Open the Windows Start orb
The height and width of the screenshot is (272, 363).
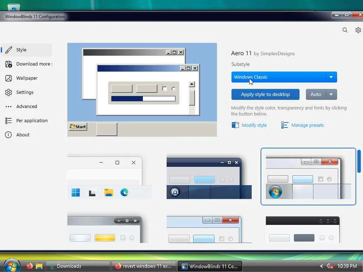click(x=12, y=266)
